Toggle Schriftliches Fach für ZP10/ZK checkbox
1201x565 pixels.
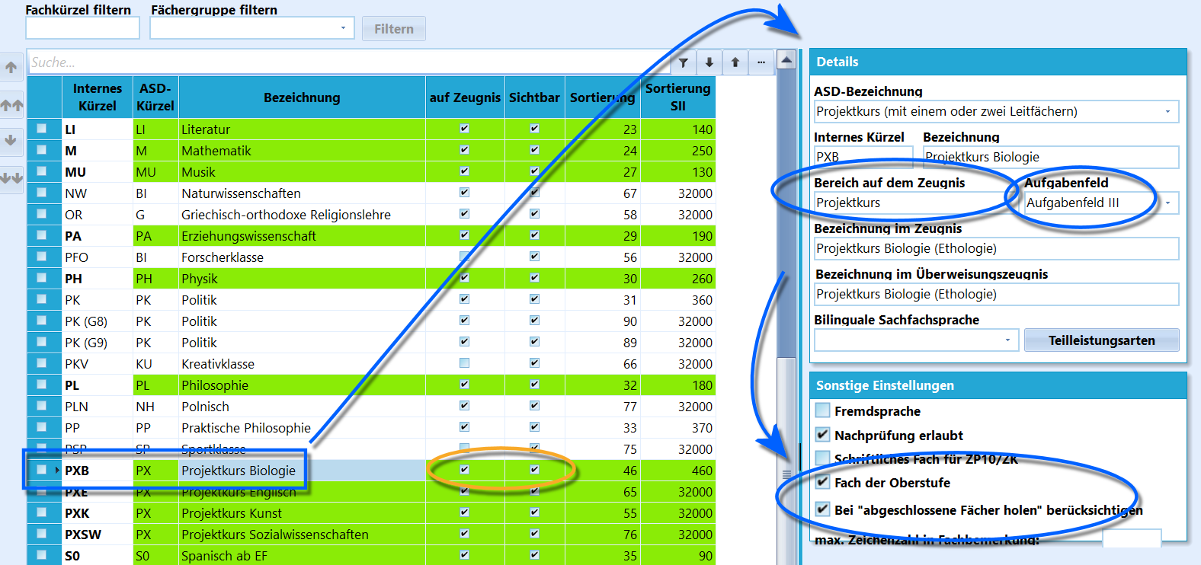coord(822,458)
